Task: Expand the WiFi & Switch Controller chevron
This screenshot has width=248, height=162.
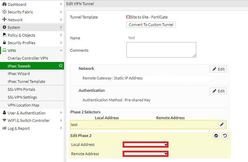Action: click(61, 121)
